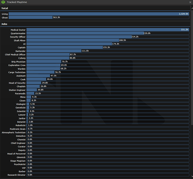193x179 pixels.
Task: Click the Living progress bar
Action: pyautogui.click(x=99, y=14)
